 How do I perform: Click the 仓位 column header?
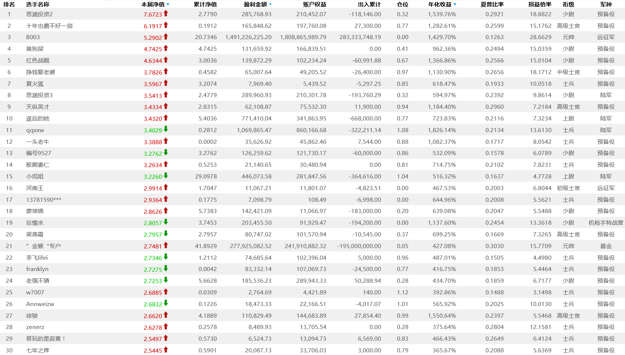pos(402,5)
